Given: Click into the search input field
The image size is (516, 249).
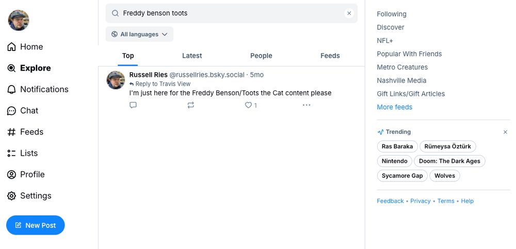Looking at the screenshot, I should (x=227, y=13).
